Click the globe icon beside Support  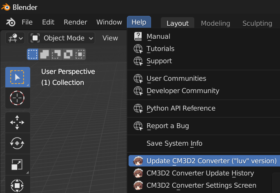point(138,61)
